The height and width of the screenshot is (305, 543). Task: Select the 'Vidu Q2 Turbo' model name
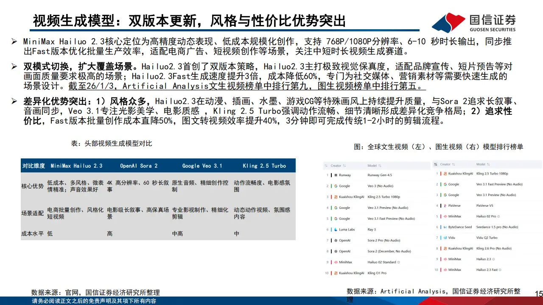click(487, 238)
